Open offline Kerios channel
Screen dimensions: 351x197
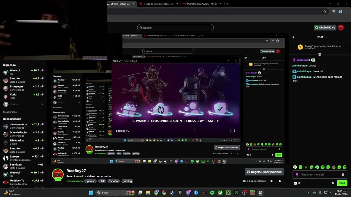click(x=23, y=104)
